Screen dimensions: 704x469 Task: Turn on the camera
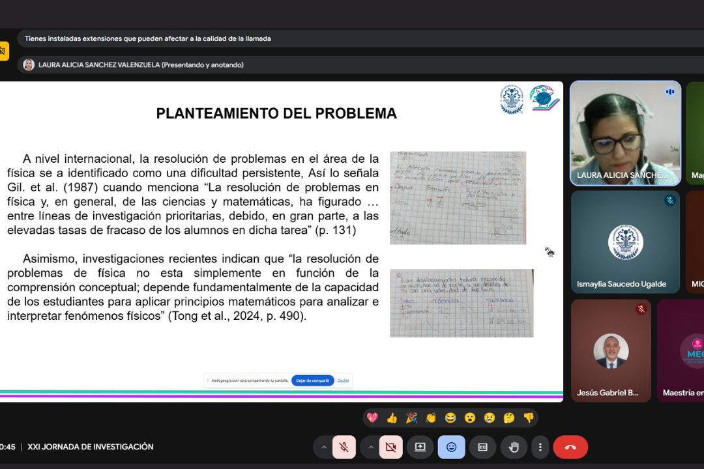click(x=390, y=447)
